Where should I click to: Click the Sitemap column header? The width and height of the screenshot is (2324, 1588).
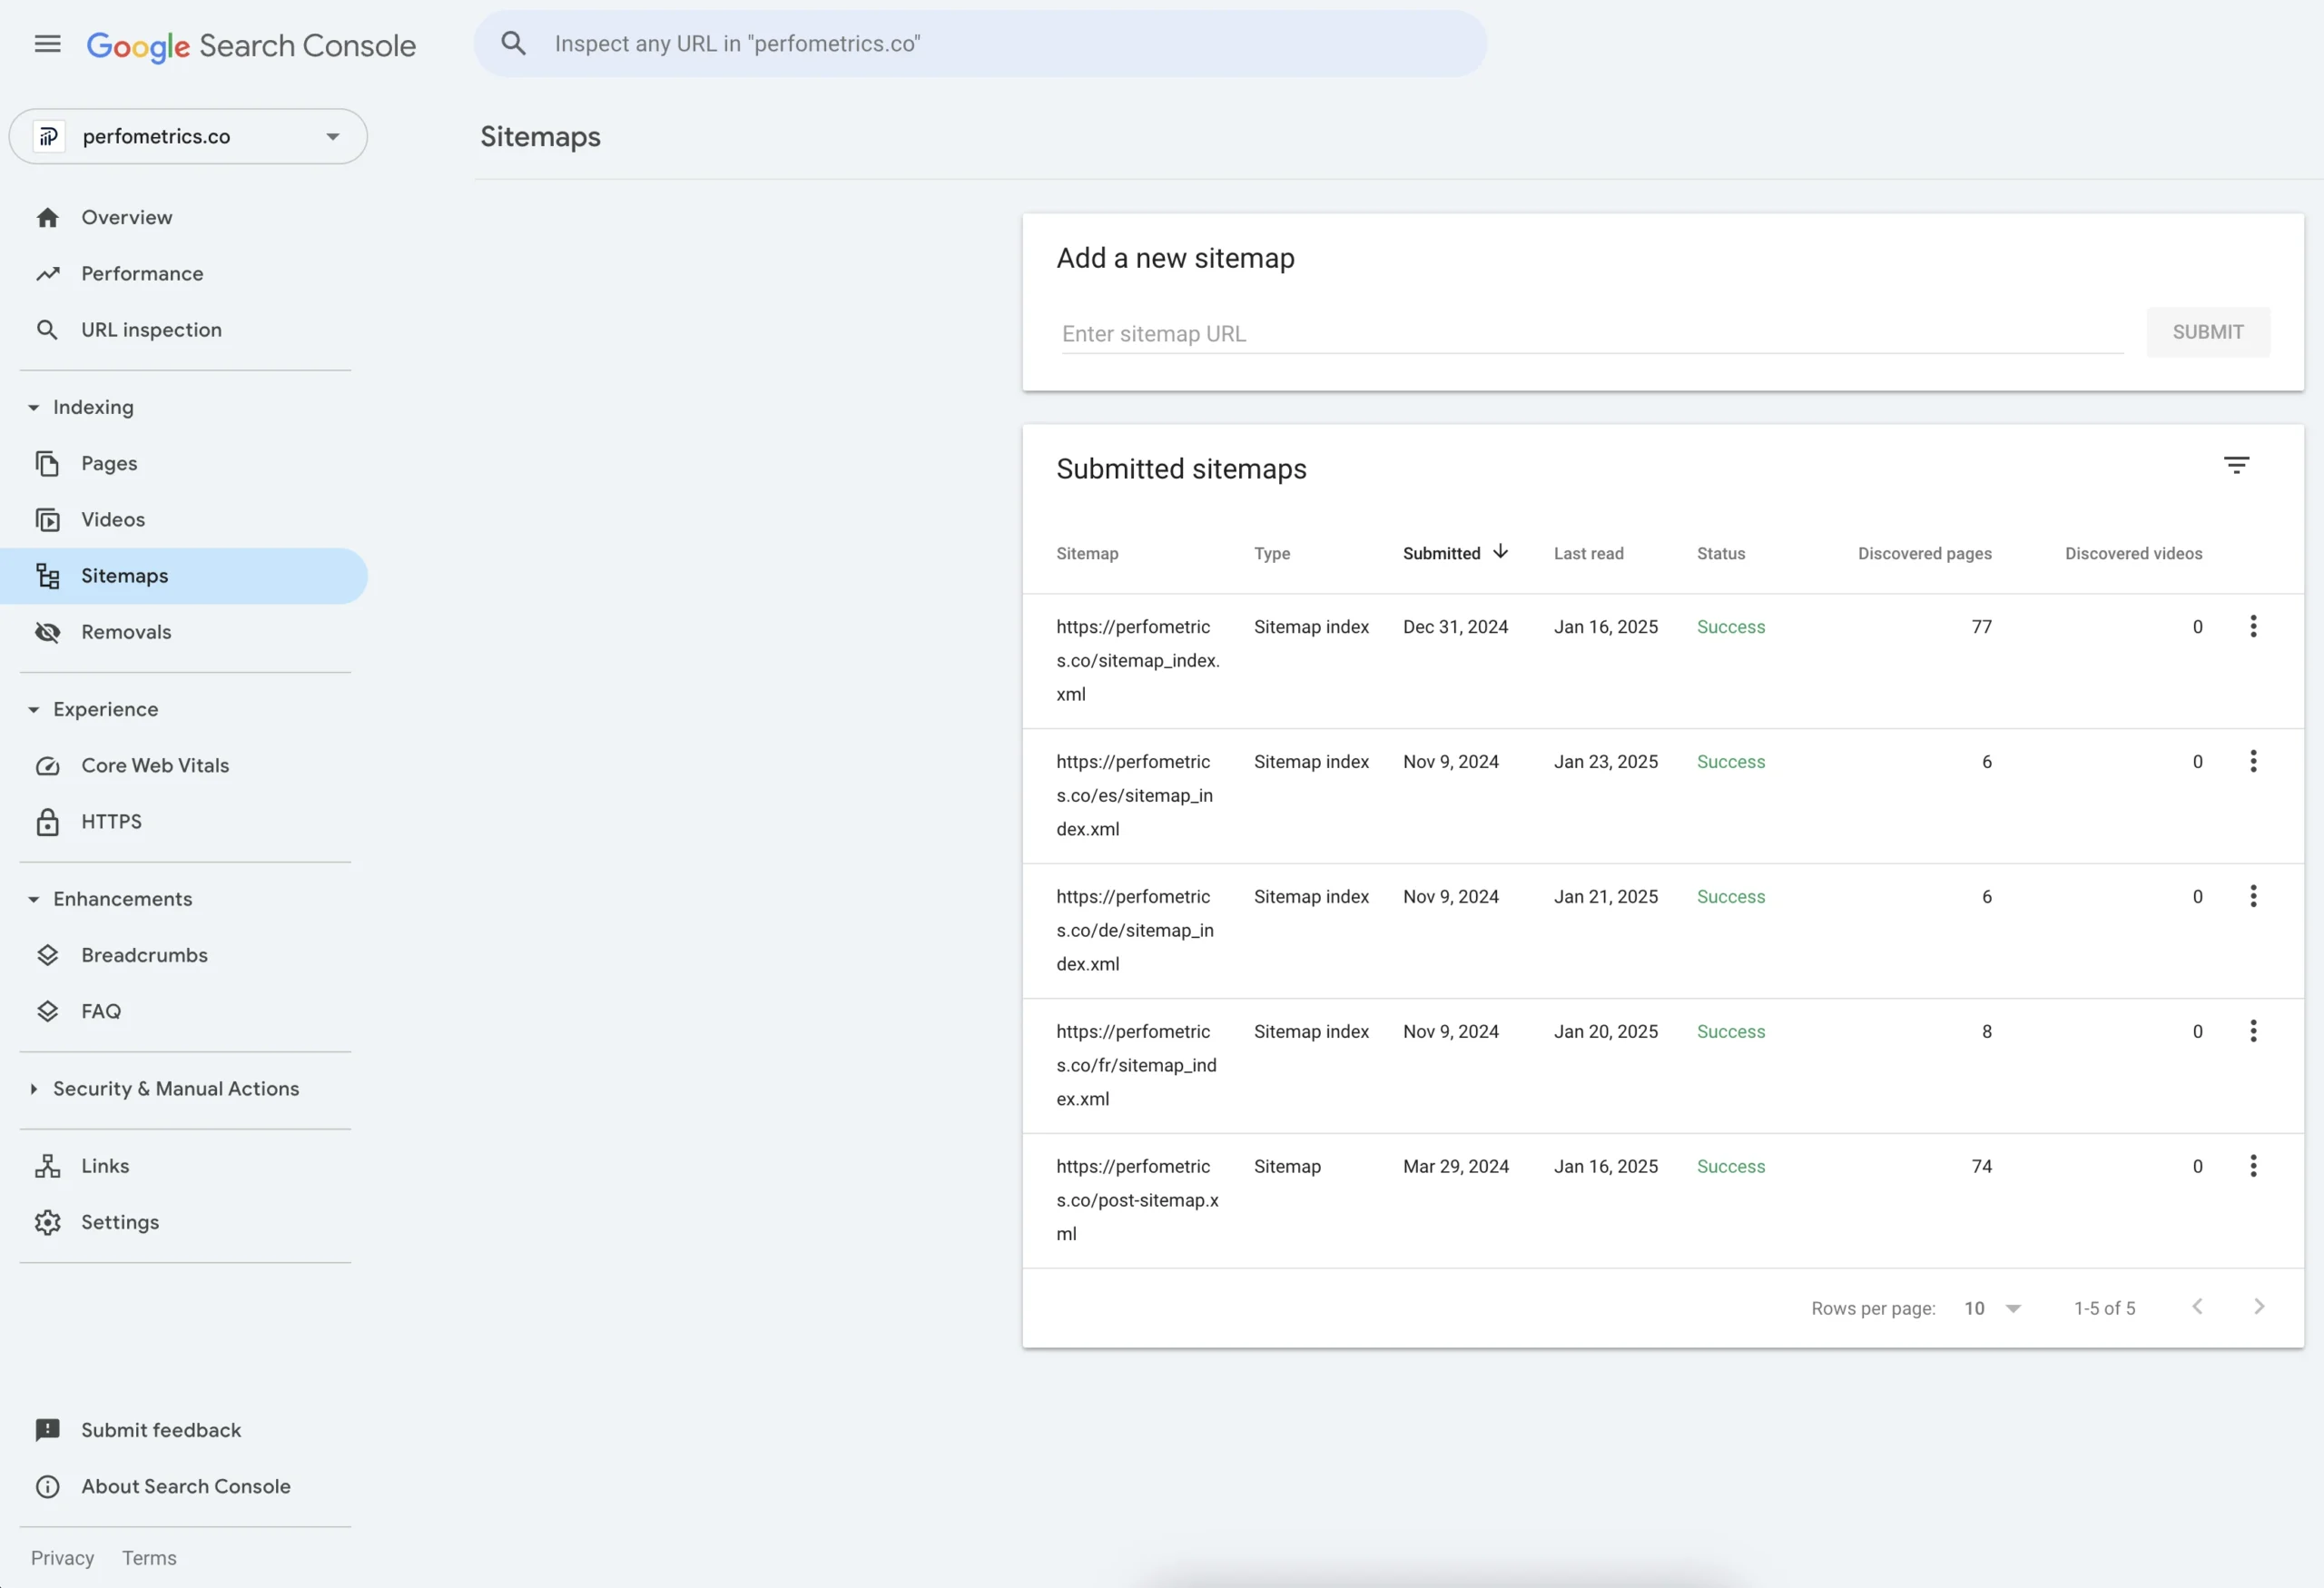1087,553
